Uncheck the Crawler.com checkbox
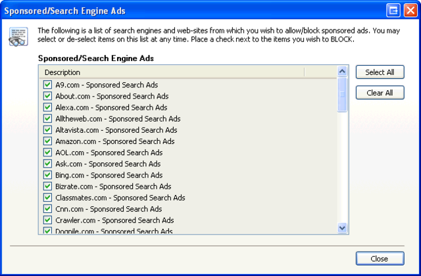This screenshot has height=276, width=421. [47, 220]
